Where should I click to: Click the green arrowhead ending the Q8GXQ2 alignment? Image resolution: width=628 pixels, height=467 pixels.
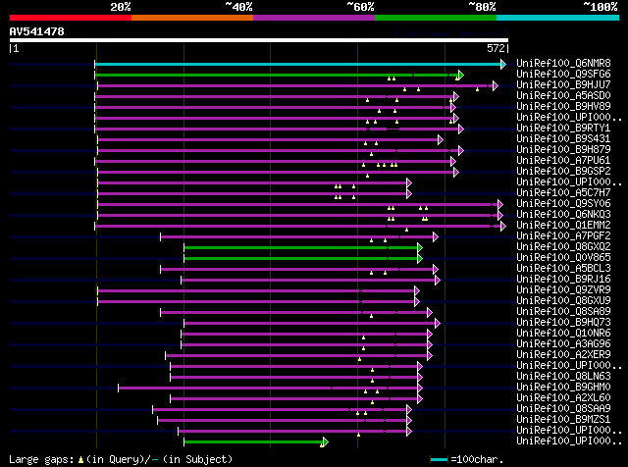click(420, 248)
